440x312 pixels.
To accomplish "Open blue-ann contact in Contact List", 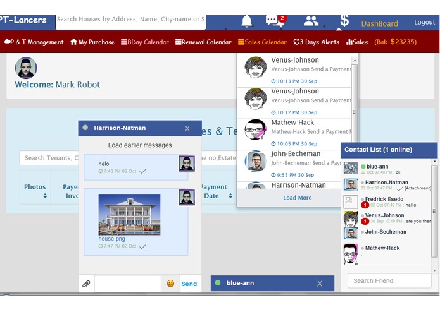I will click(387, 169).
